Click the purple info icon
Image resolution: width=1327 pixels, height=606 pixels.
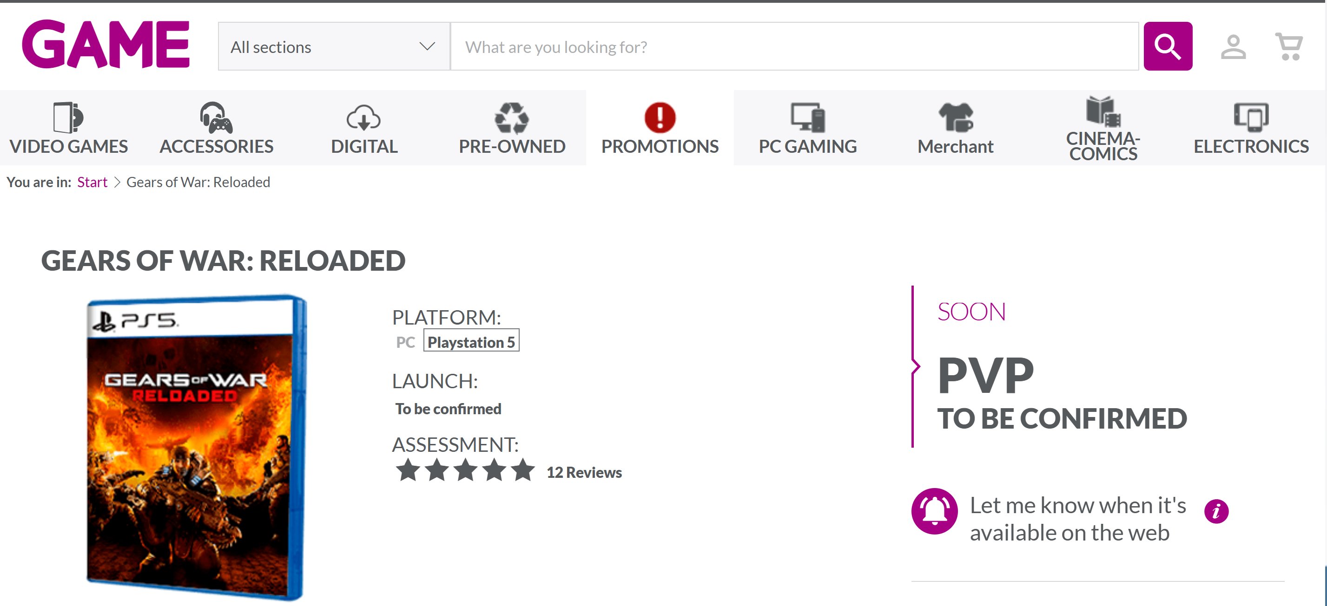[x=1216, y=511]
